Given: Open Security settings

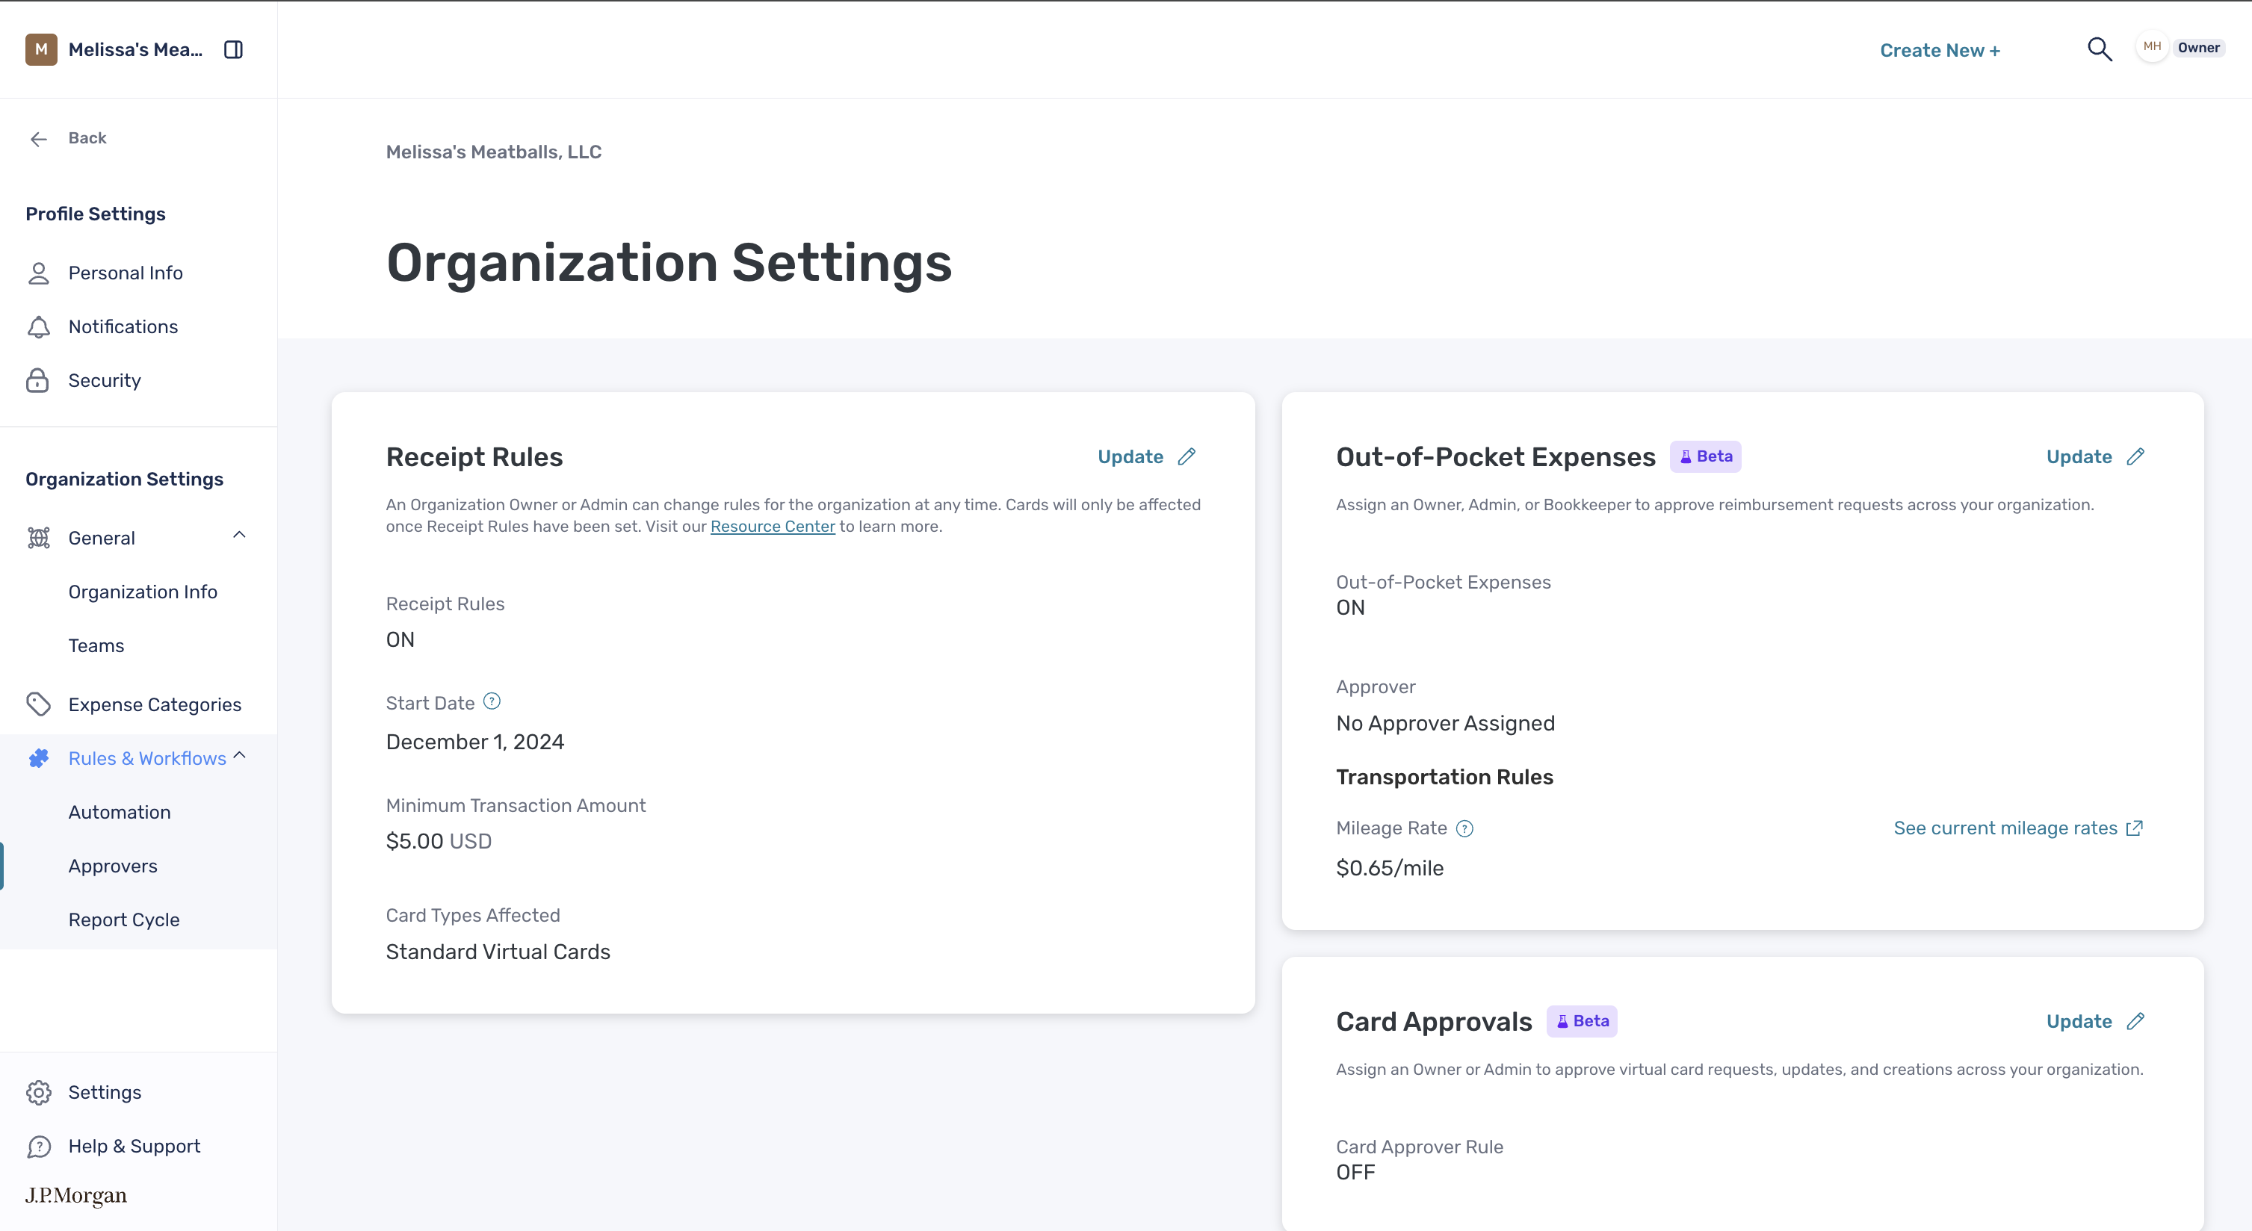Looking at the screenshot, I should click(x=105, y=380).
